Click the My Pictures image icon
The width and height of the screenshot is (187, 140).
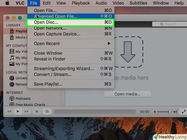[12, 64]
